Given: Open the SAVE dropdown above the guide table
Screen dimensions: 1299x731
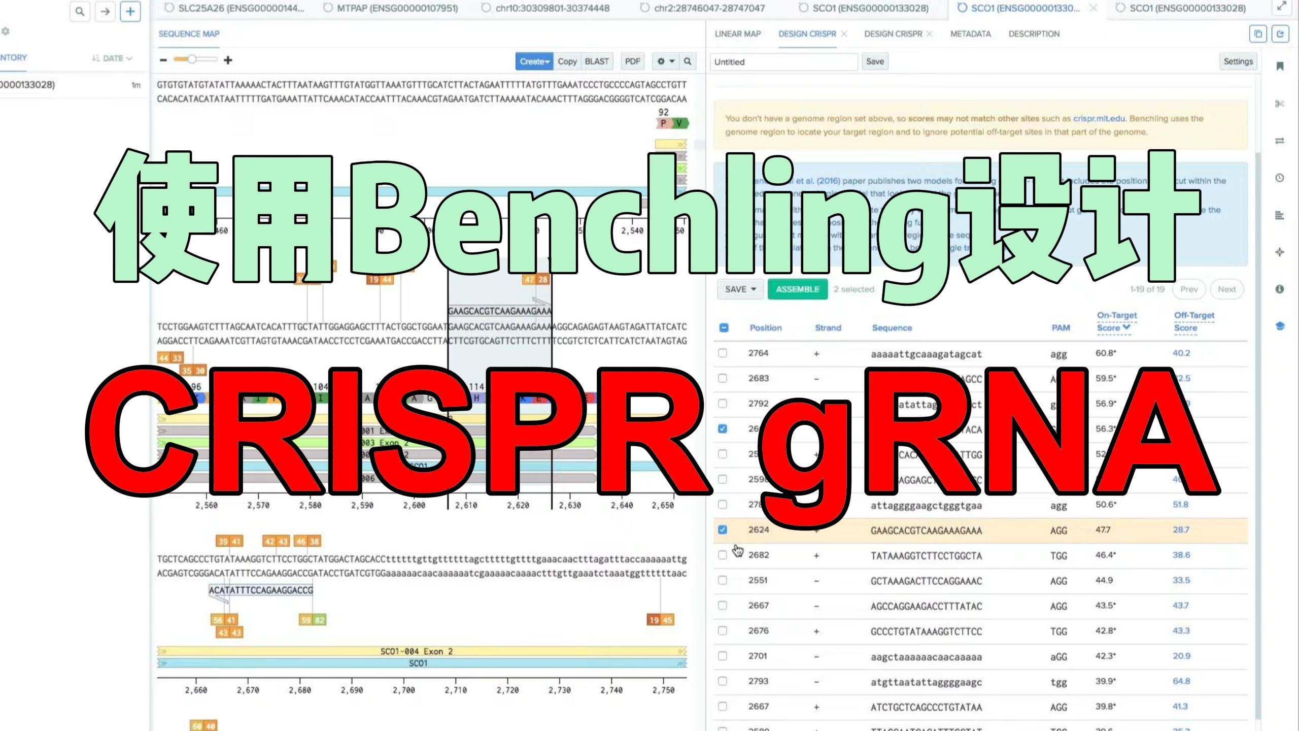Looking at the screenshot, I should coord(740,289).
